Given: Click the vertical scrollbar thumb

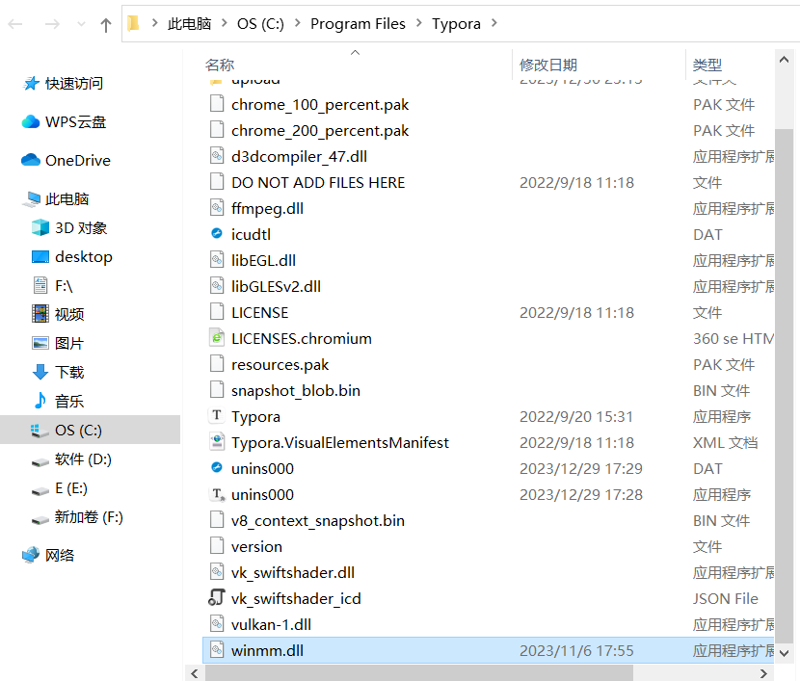Looking at the screenshot, I should (x=785, y=386).
